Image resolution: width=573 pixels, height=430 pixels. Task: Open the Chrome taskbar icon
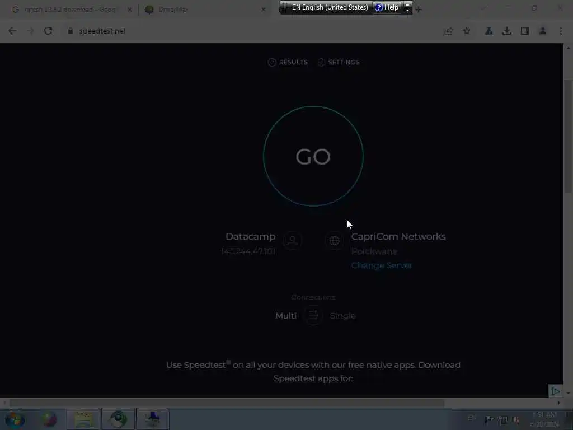click(118, 419)
